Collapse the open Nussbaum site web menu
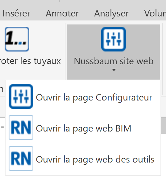The width and height of the screenshot is (166, 183). [114, 52]
